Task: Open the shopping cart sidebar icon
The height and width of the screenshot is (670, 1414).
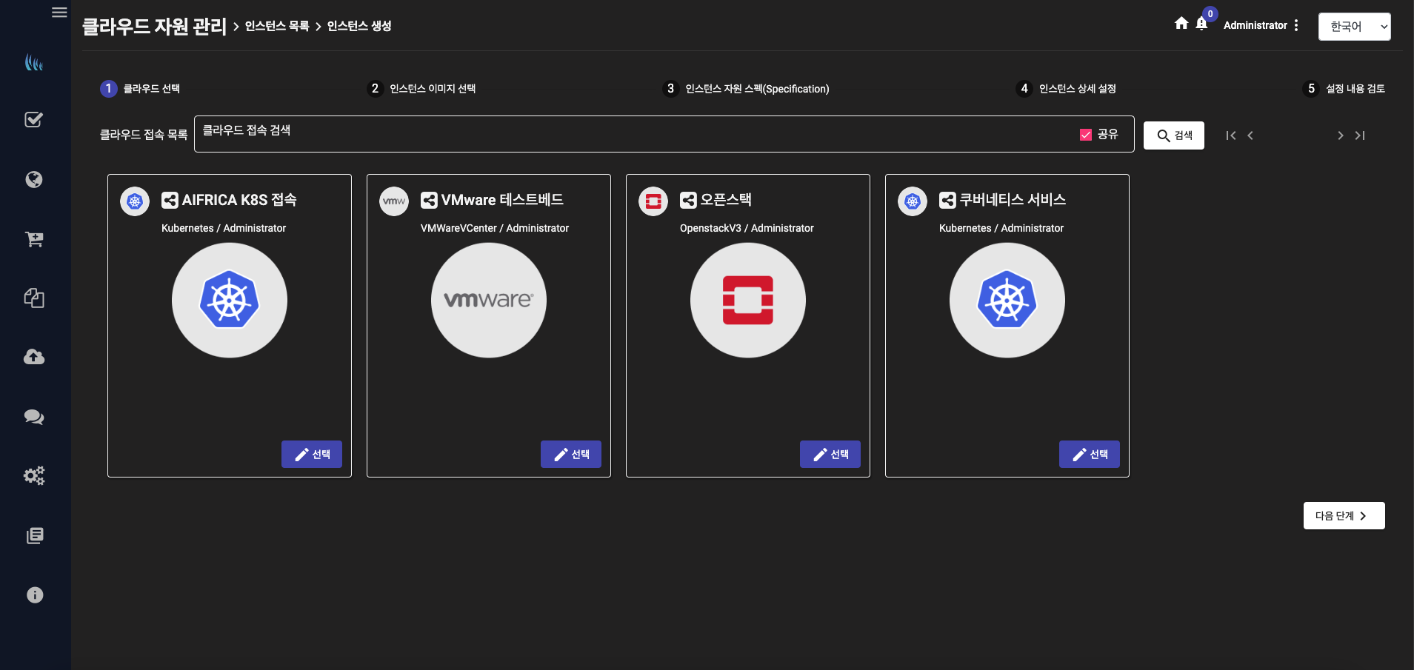Action: (34, 239)
